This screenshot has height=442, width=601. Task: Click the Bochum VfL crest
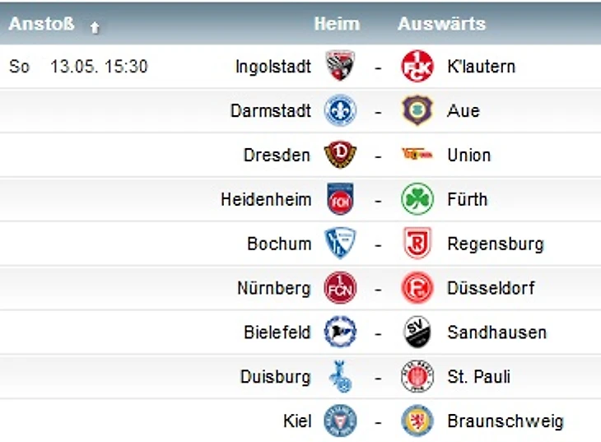tap(340, 244)
